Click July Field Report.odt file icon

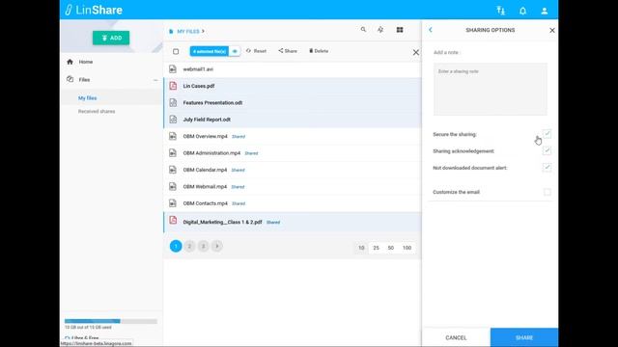(x=173, y=120)
